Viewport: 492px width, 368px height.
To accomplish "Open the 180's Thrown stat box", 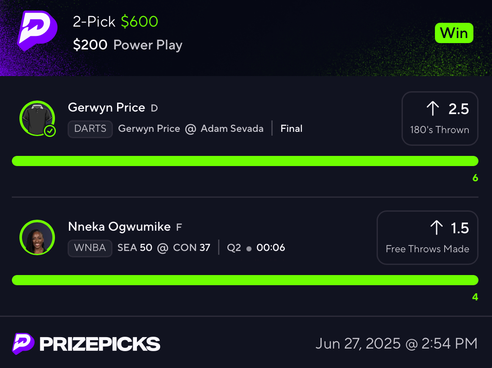I will point(440,118).
